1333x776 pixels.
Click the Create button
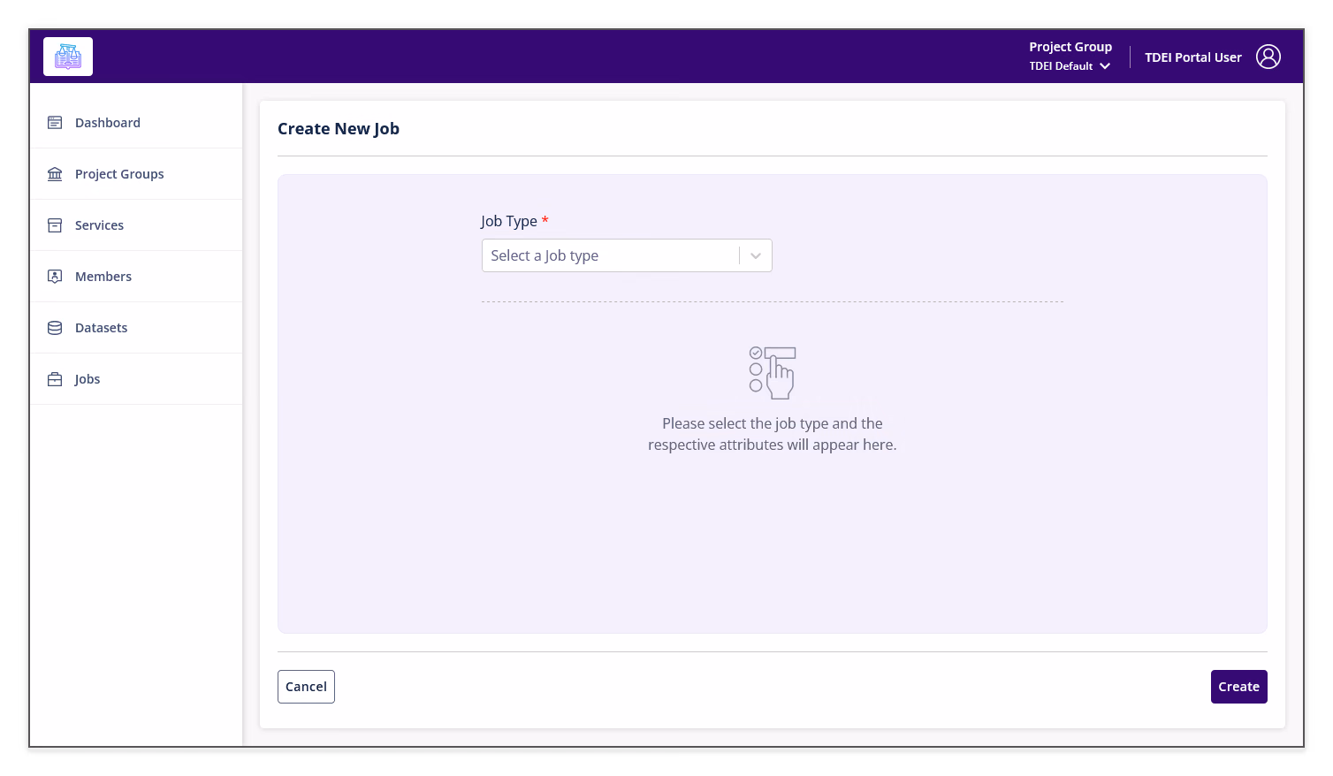[x=1238, y=687]
